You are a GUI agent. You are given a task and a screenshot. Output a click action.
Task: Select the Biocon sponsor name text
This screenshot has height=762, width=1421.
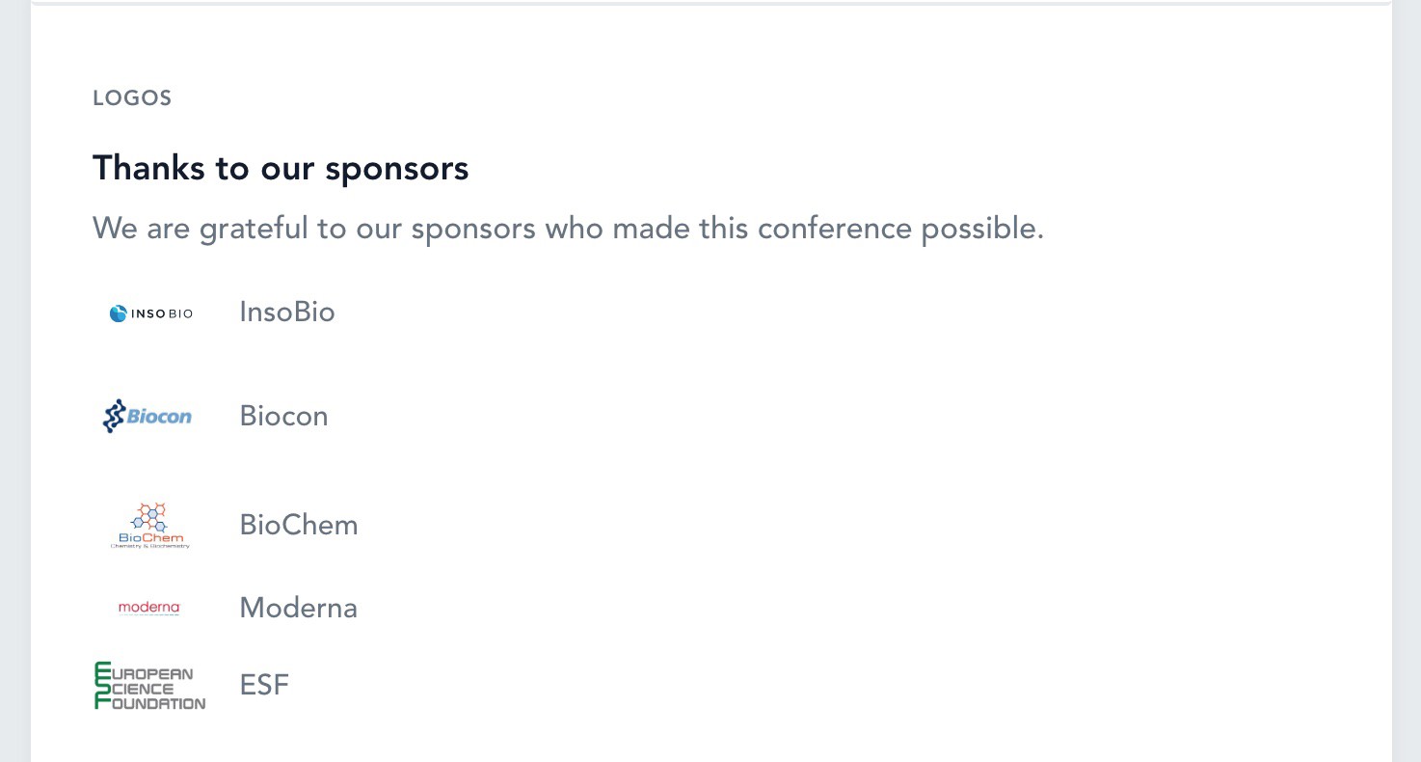tap(283, 417)
